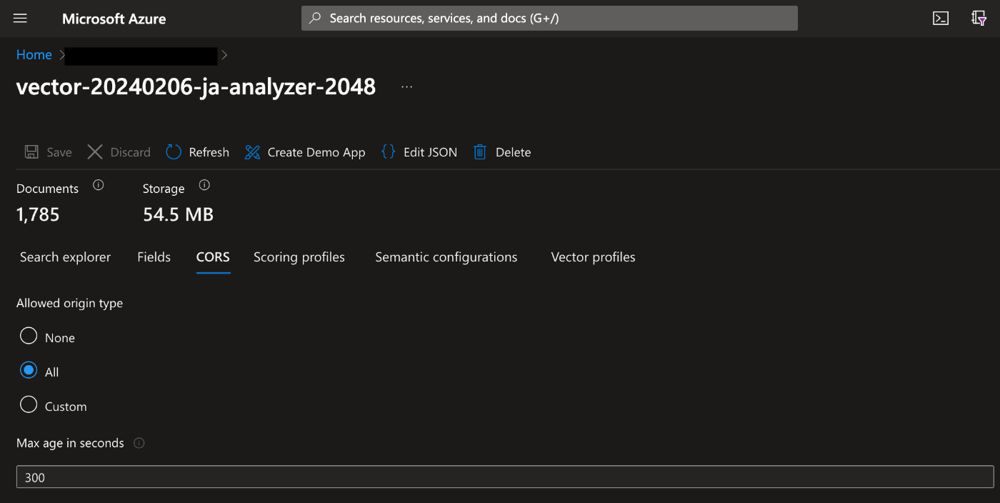
Task: Click the Discard command label
Action: (130, 152)
